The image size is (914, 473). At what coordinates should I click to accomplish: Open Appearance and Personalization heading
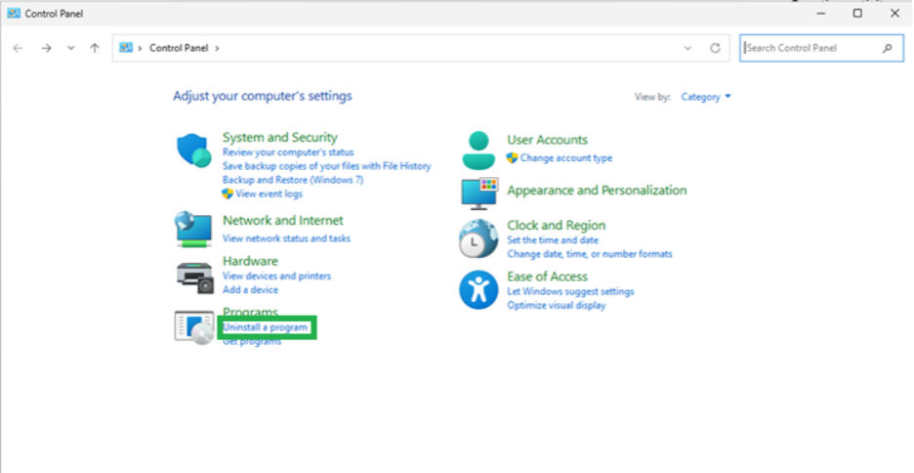point(597,191)
